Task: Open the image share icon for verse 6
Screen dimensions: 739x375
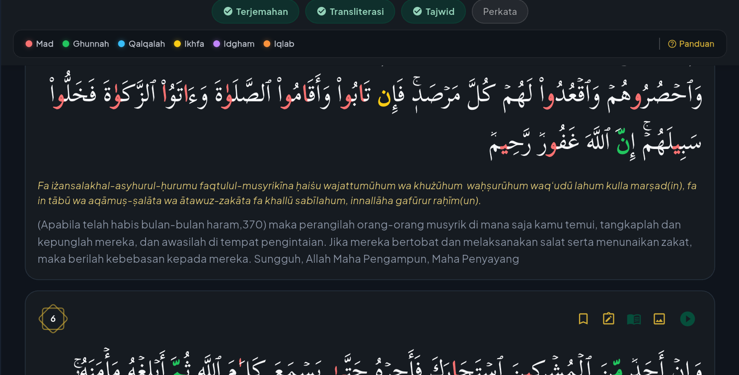Action: [659, 319]
